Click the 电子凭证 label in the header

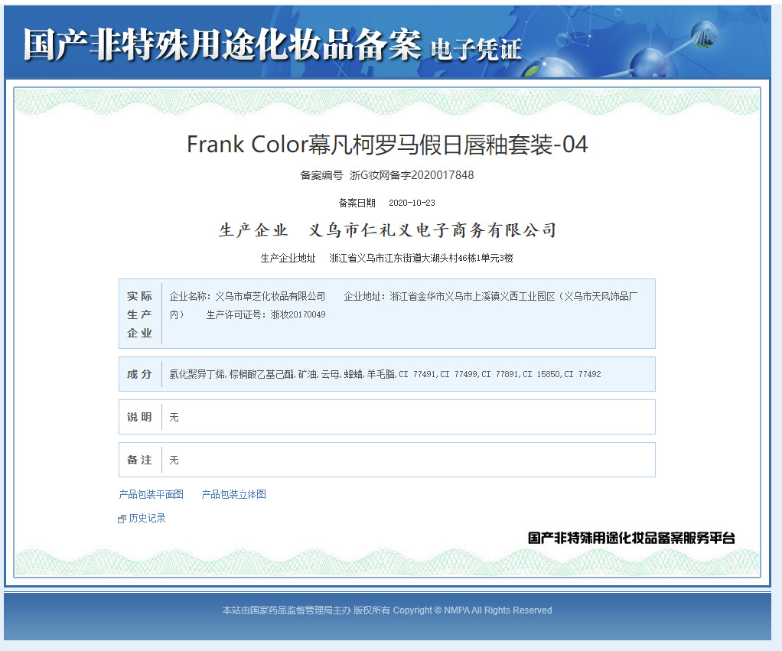click(477, 47)
